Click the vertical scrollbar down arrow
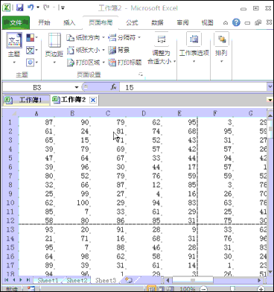The image size is (274, 292). (270, 273)
